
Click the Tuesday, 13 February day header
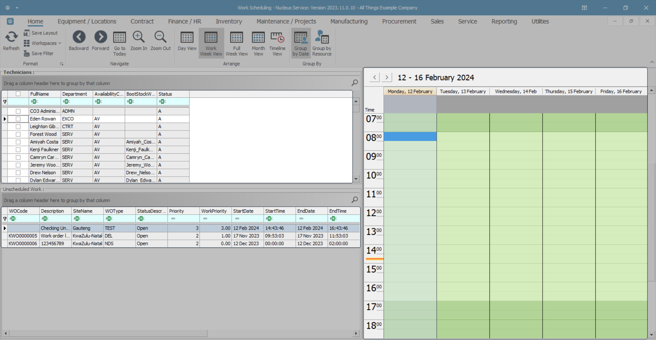463,91
